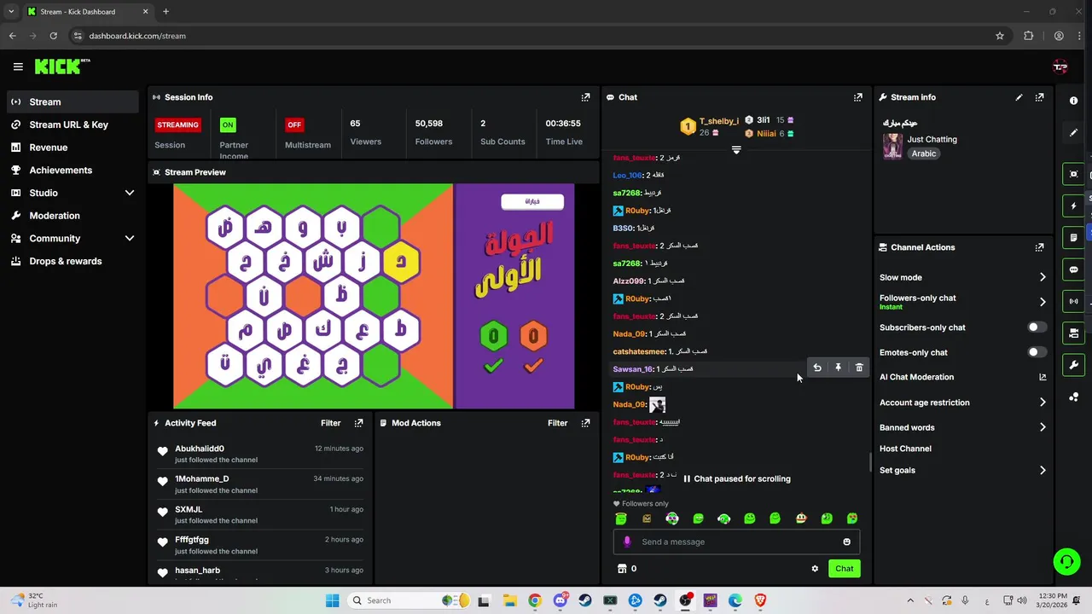Click the stream preview thumbnail
The width and height of the screenshot is (1092, 614).
click(374, 296)
